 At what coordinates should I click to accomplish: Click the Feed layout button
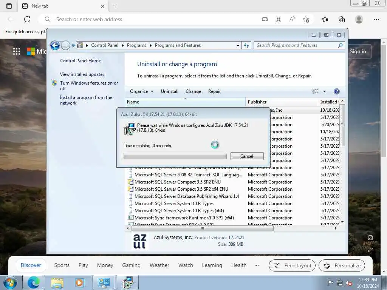click(292, 265)
